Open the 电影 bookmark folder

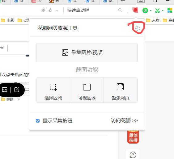(7, 20)
